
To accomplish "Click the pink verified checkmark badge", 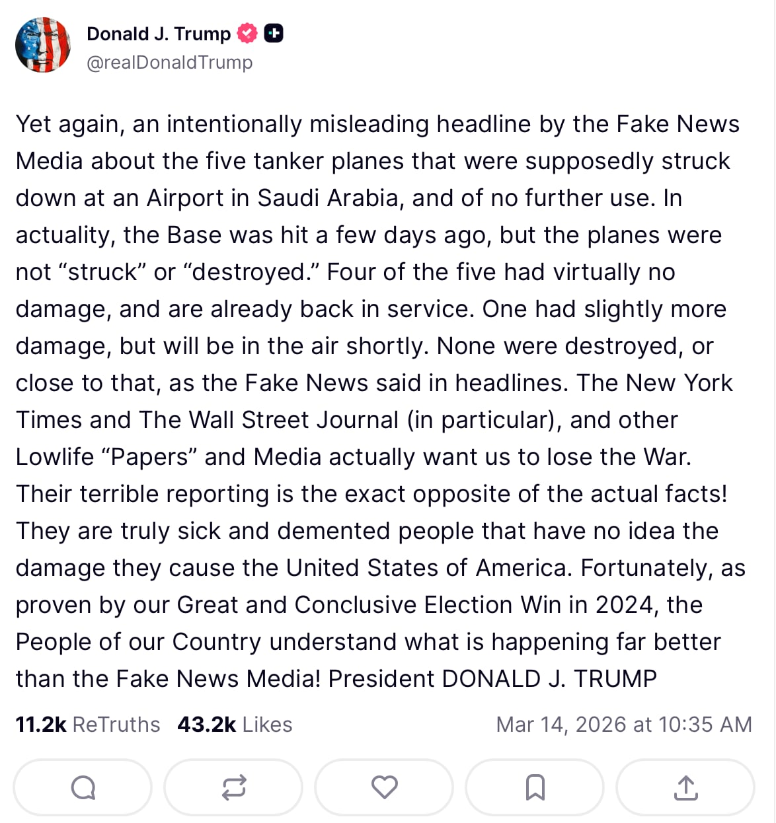I will tap(246, 33).
